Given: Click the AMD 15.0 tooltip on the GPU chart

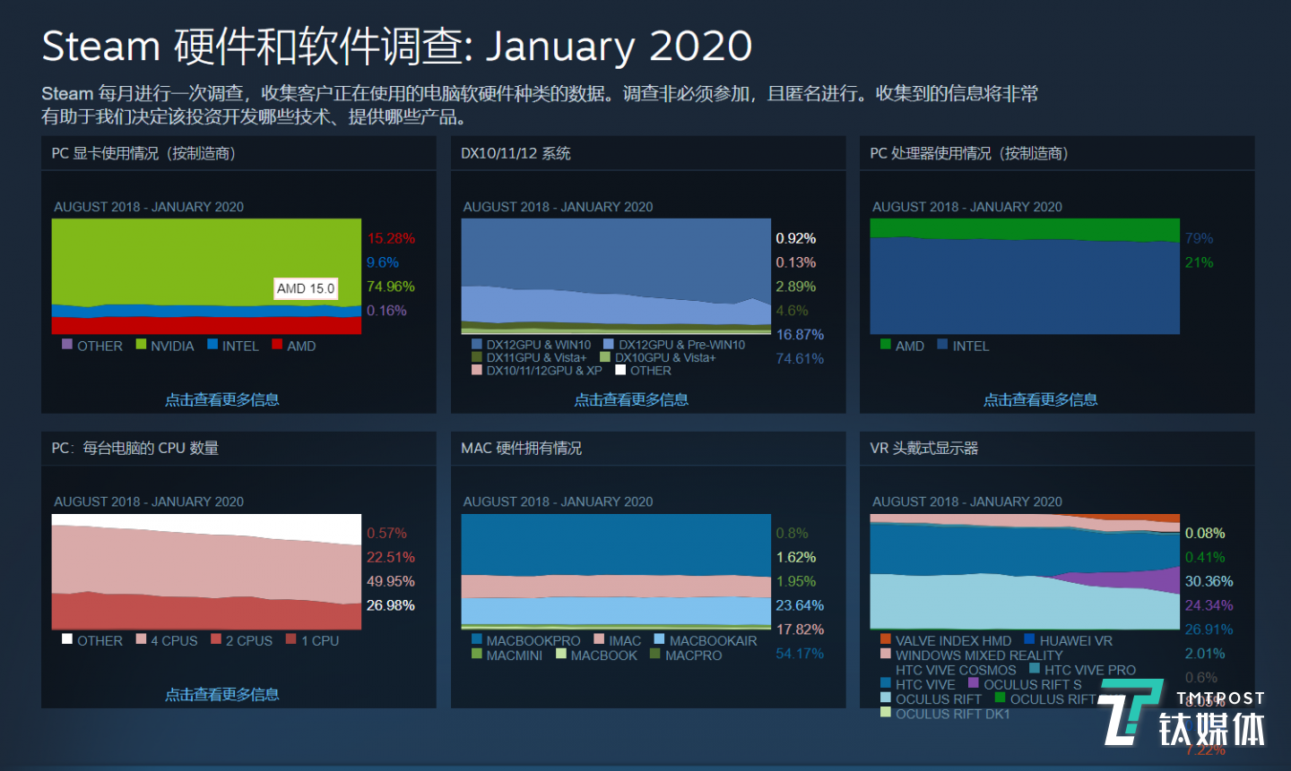Looking at the screenshot, I should click(306, 288).
